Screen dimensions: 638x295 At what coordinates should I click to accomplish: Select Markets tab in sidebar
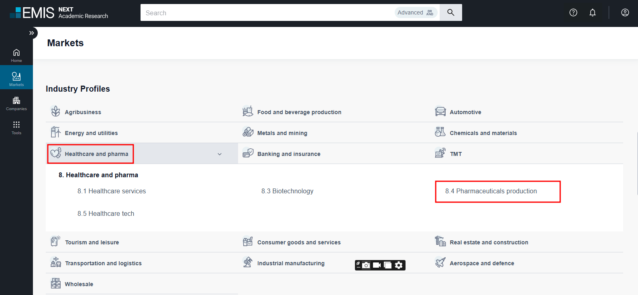(x=16, y=79)
